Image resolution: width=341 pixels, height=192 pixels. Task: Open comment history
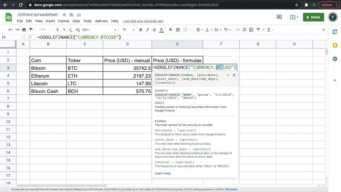point(279,17)
